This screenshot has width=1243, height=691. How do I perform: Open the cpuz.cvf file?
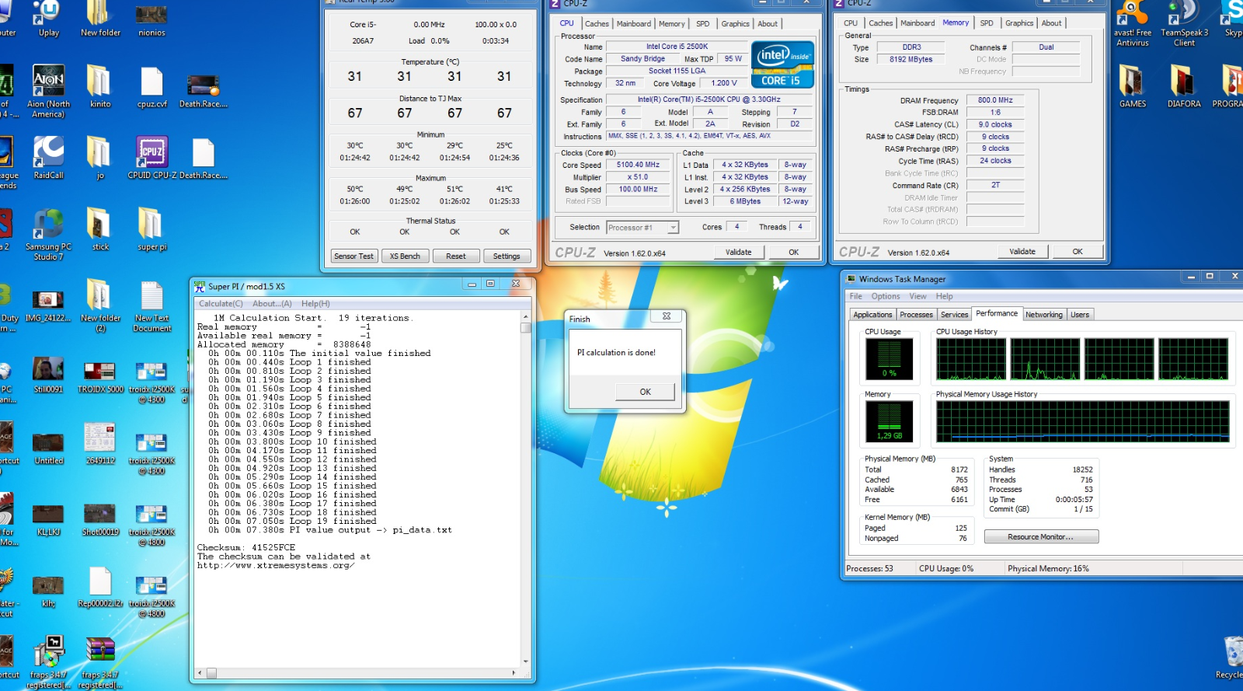pos(151,87)
